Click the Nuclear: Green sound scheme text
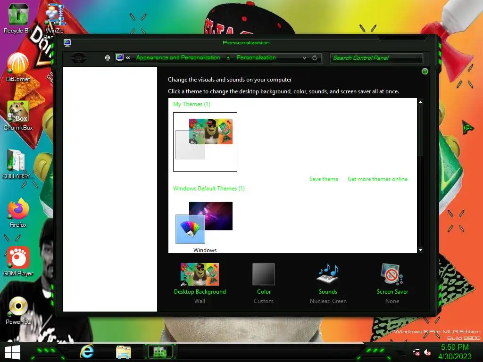Screen dimensions: 483x362 (x=328, y=301)
